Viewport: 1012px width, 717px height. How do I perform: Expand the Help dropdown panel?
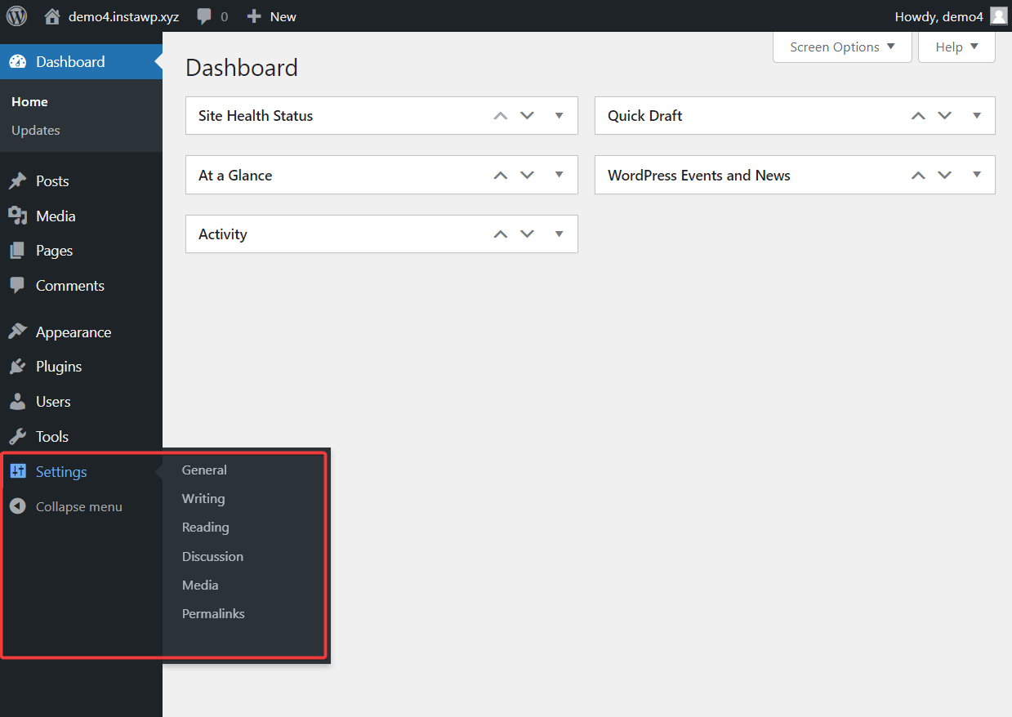click(x=956, y=47)
